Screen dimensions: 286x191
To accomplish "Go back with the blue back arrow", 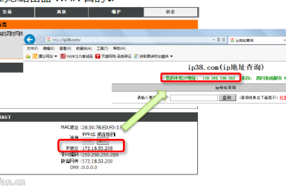I will pos(30,40).
